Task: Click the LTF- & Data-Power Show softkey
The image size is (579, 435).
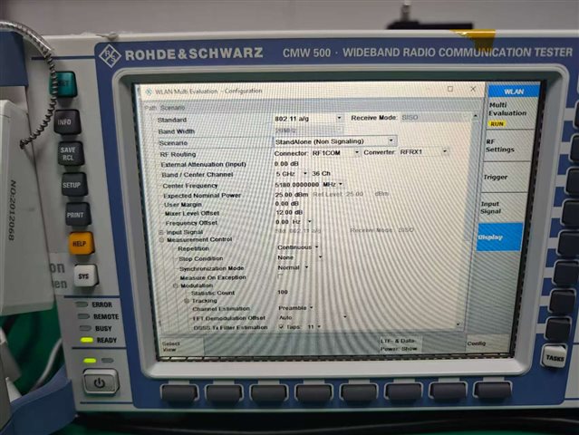Action: click(400, 344)
